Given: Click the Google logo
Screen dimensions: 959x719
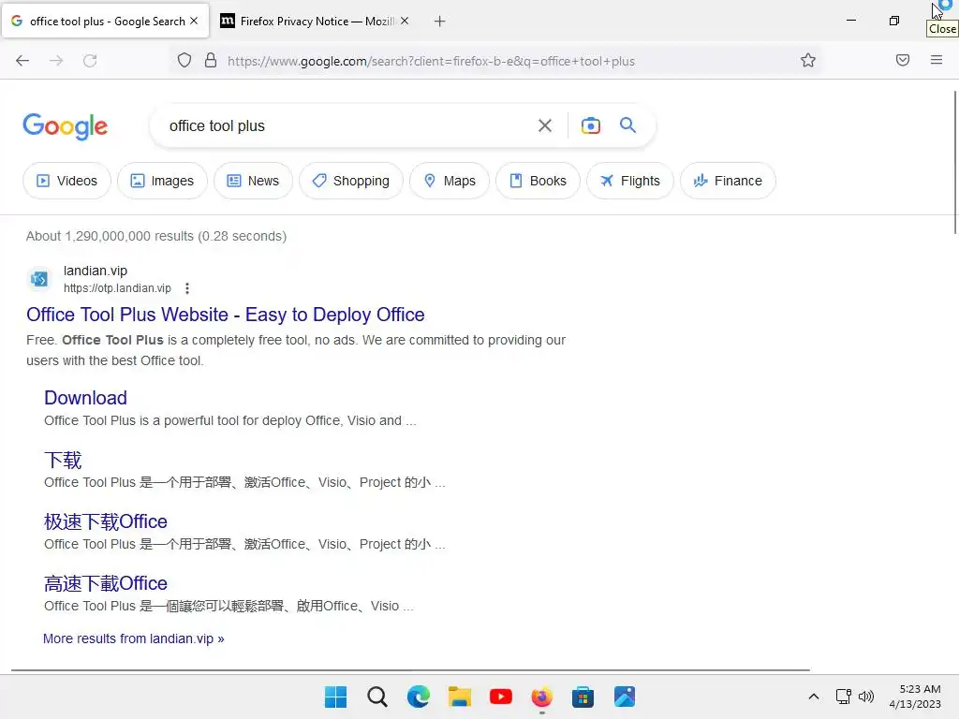Looking at the screenshot, I should pyautogui.click(x=66, y=126).
